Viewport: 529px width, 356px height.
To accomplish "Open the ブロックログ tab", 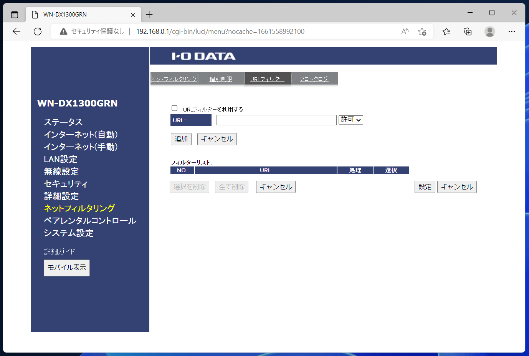I will tap(314, 79).
